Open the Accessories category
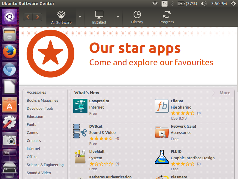The image size is (238, 179). (x=36, y=92)
